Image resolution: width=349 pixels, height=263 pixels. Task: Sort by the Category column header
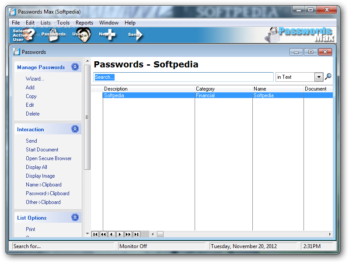[x=223, y=89]
